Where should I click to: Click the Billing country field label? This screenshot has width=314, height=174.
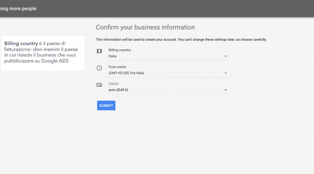point(120,50)
